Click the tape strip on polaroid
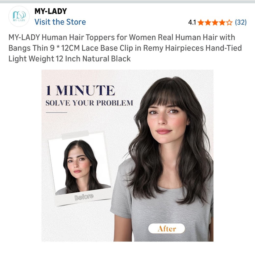255x255 pixels. pyautogui.click(x=75, y=135)
